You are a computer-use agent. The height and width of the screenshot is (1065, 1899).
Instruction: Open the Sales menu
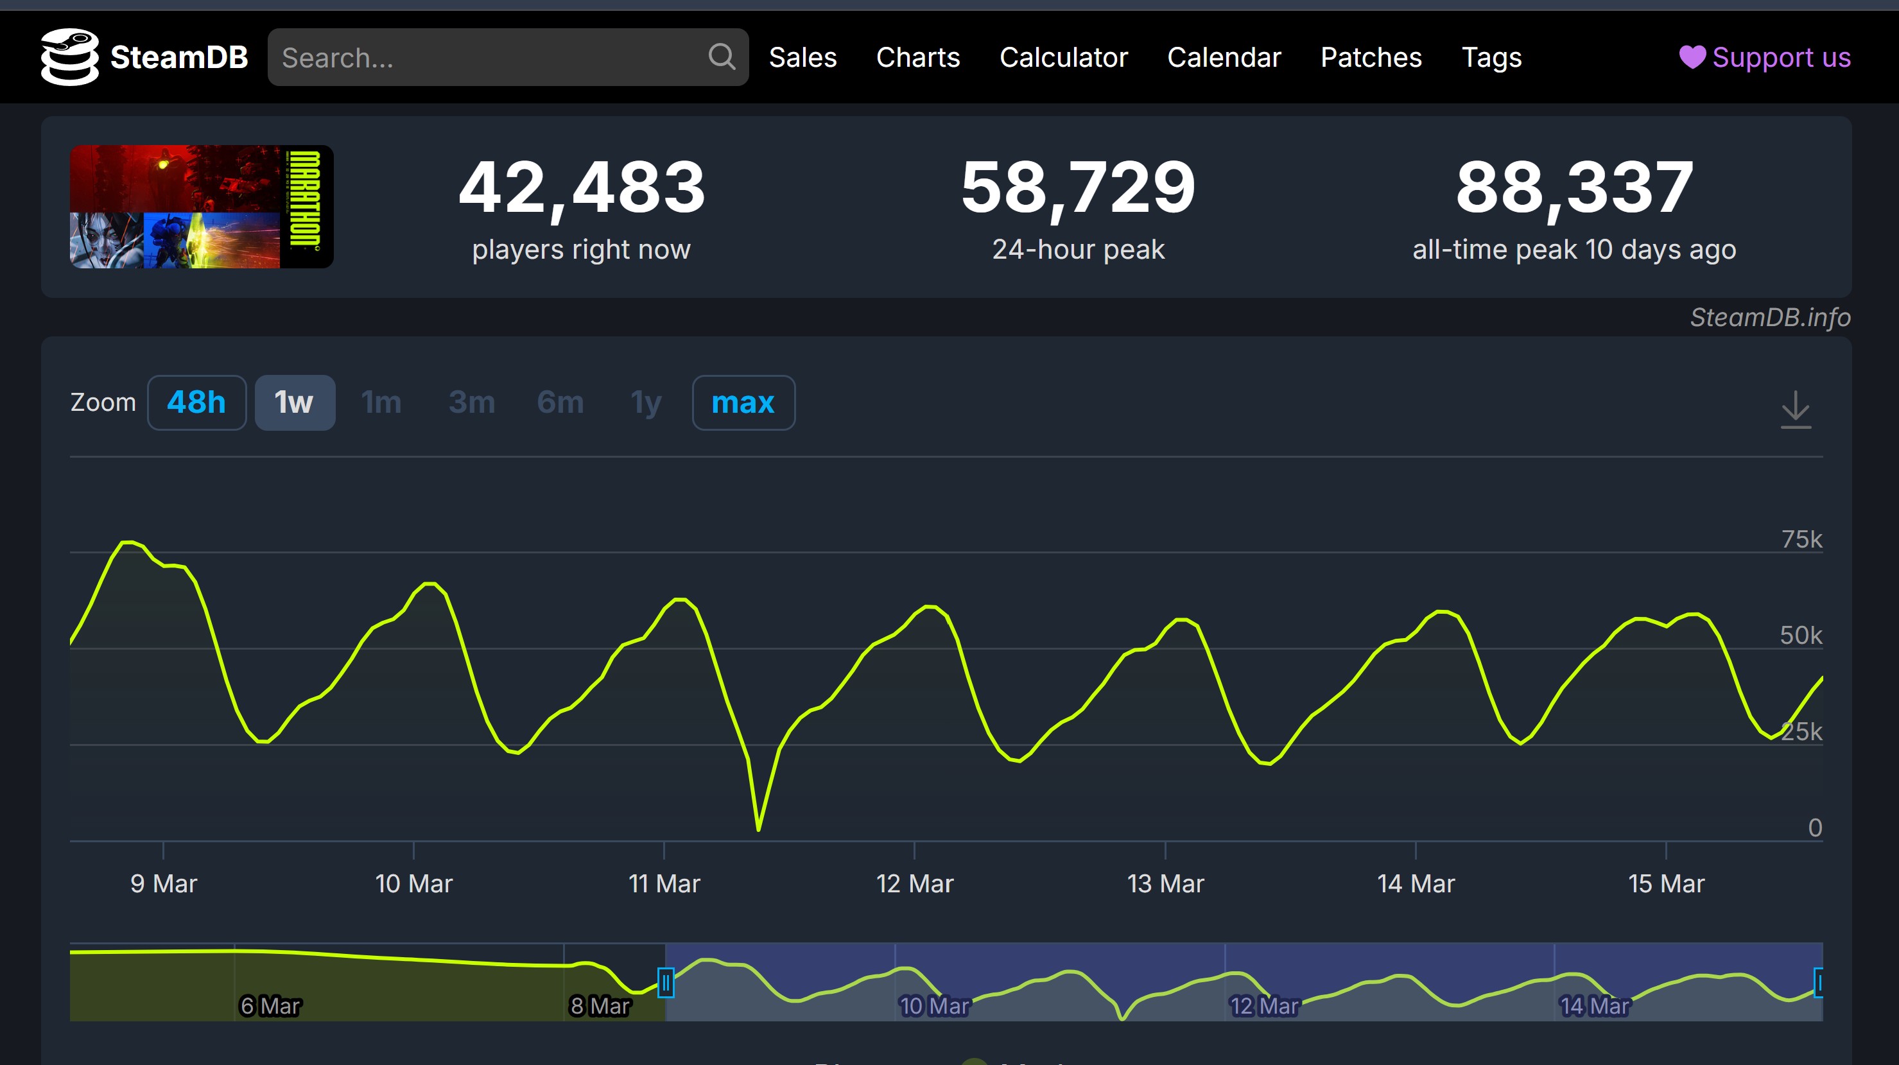[802, 58]
